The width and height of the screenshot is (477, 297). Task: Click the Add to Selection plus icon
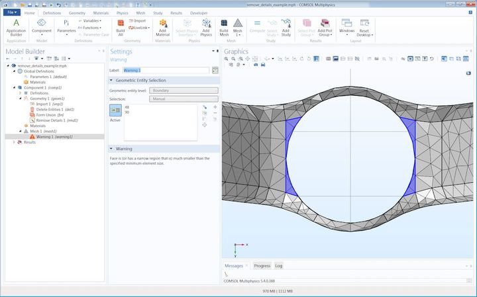[x=215, y=107]
